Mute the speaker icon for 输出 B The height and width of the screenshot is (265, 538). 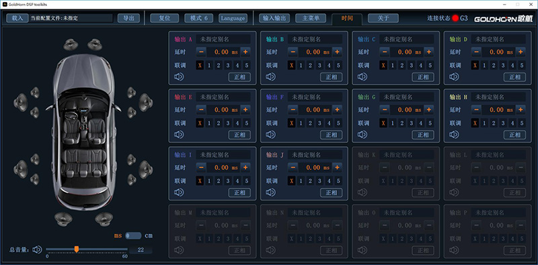tap(271, 76)
